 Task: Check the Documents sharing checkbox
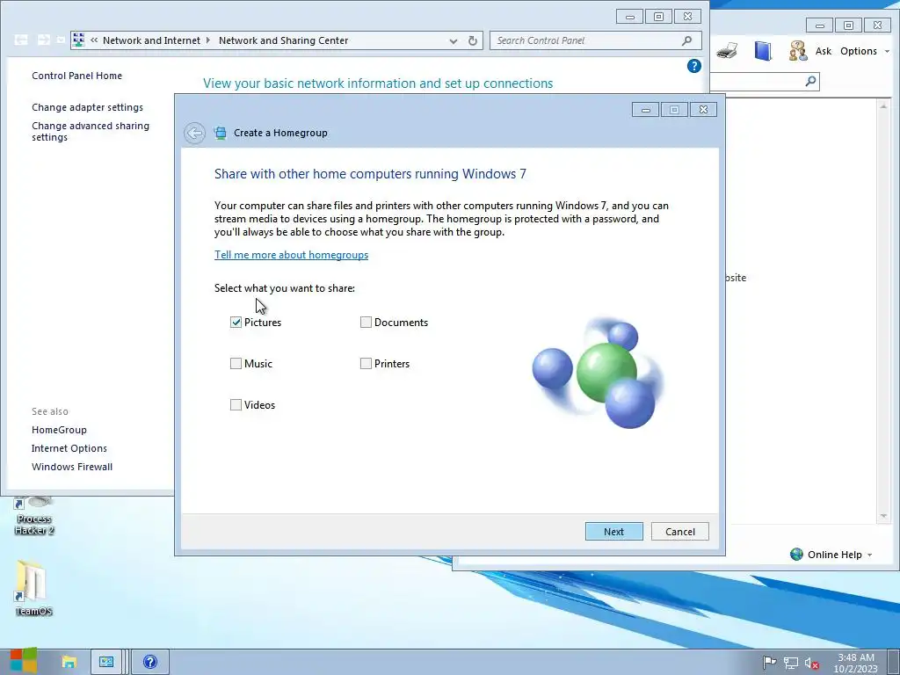click(366, 322)
